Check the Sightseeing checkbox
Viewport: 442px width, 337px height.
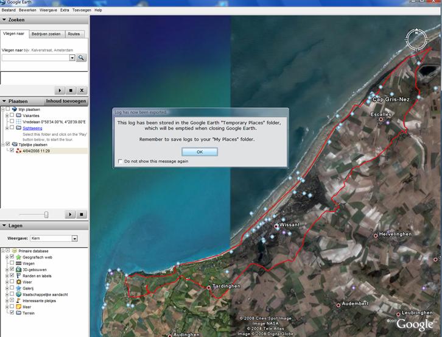tap(12, 127)
